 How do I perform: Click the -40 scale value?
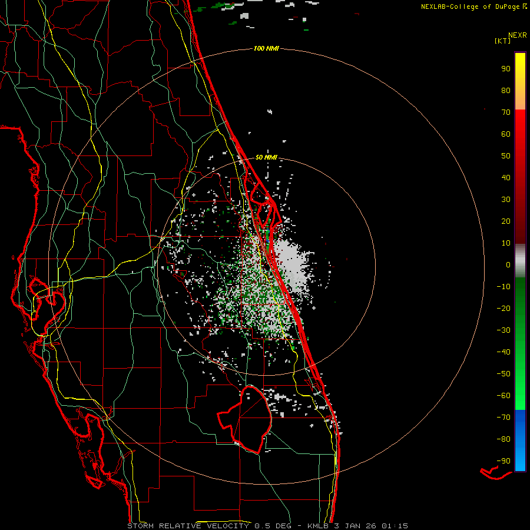point(503,352)
